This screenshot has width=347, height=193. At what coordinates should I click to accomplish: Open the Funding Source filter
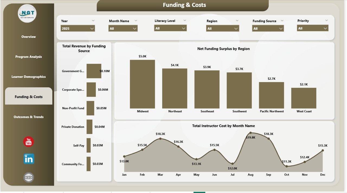[268, 28]
